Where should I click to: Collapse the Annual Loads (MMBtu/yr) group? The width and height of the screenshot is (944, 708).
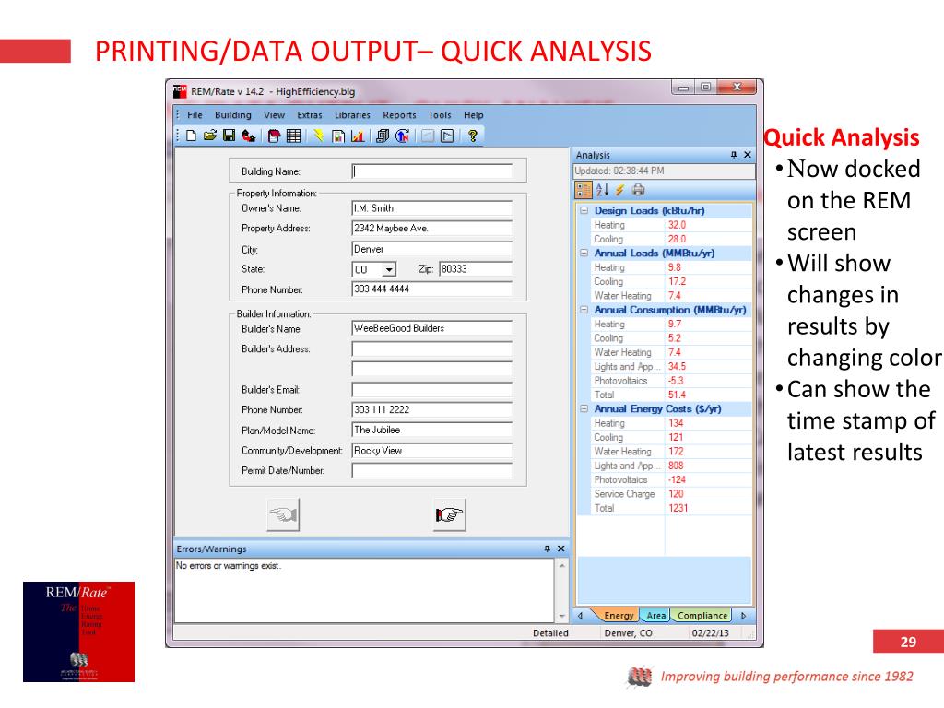[584, 253]
